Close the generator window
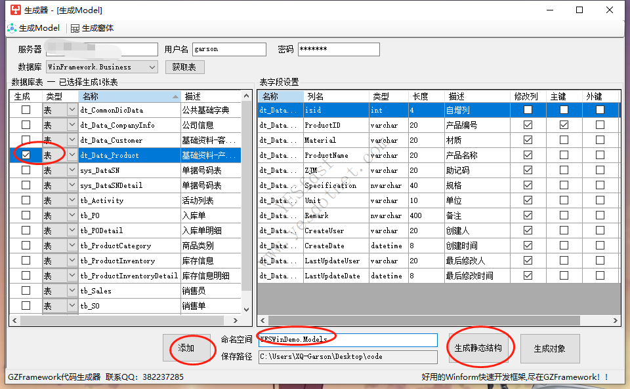The image size is (630, 389). [x=610, y=10]
